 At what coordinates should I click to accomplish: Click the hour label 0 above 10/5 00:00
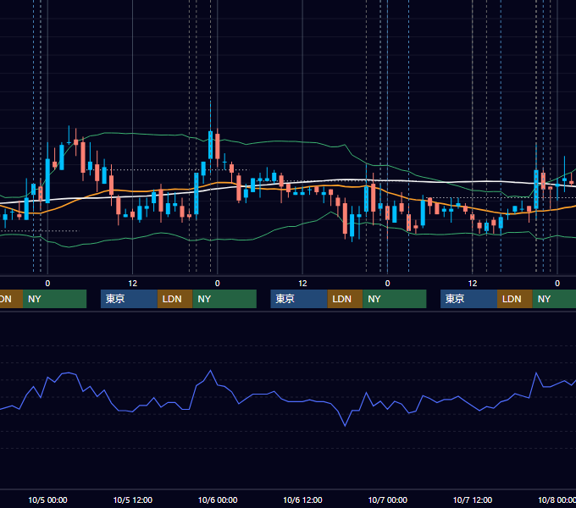coord(47,284)
